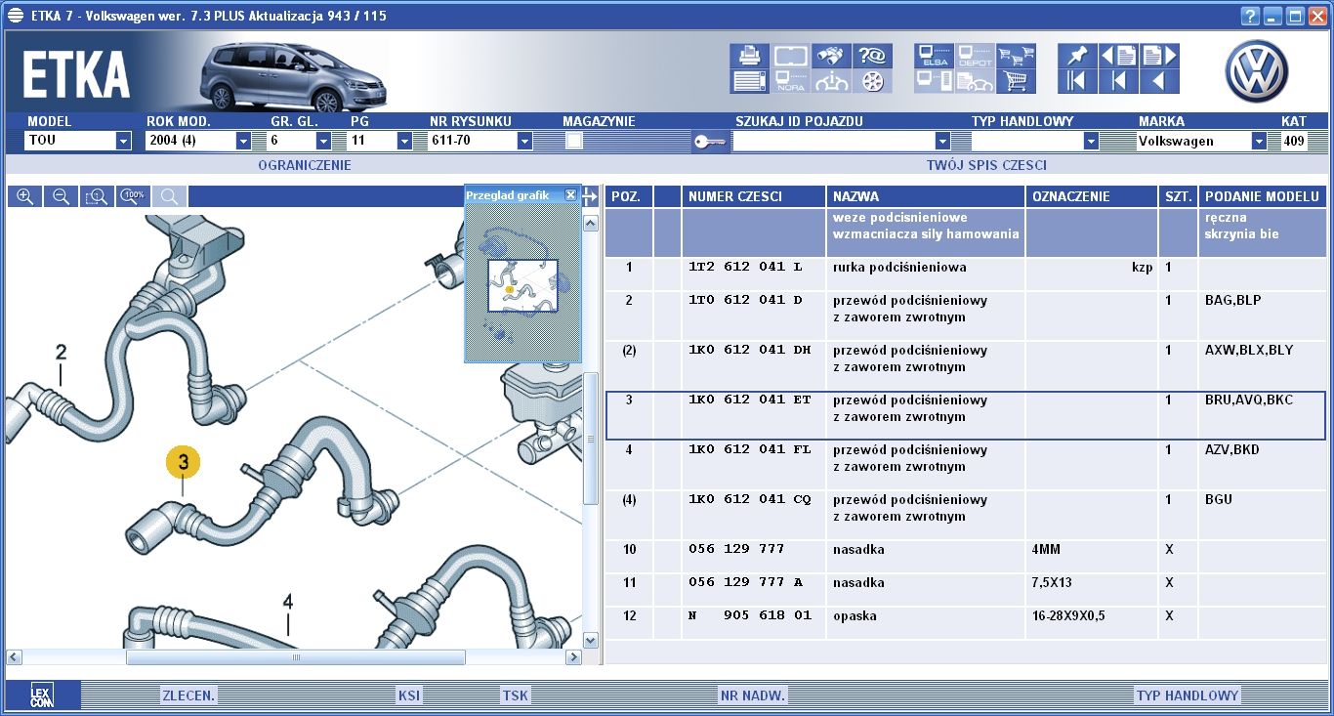The height and width of the screenshot is (716, 1334).
Task: Click the DEPOT icon
Action: (x=976, y=56)
